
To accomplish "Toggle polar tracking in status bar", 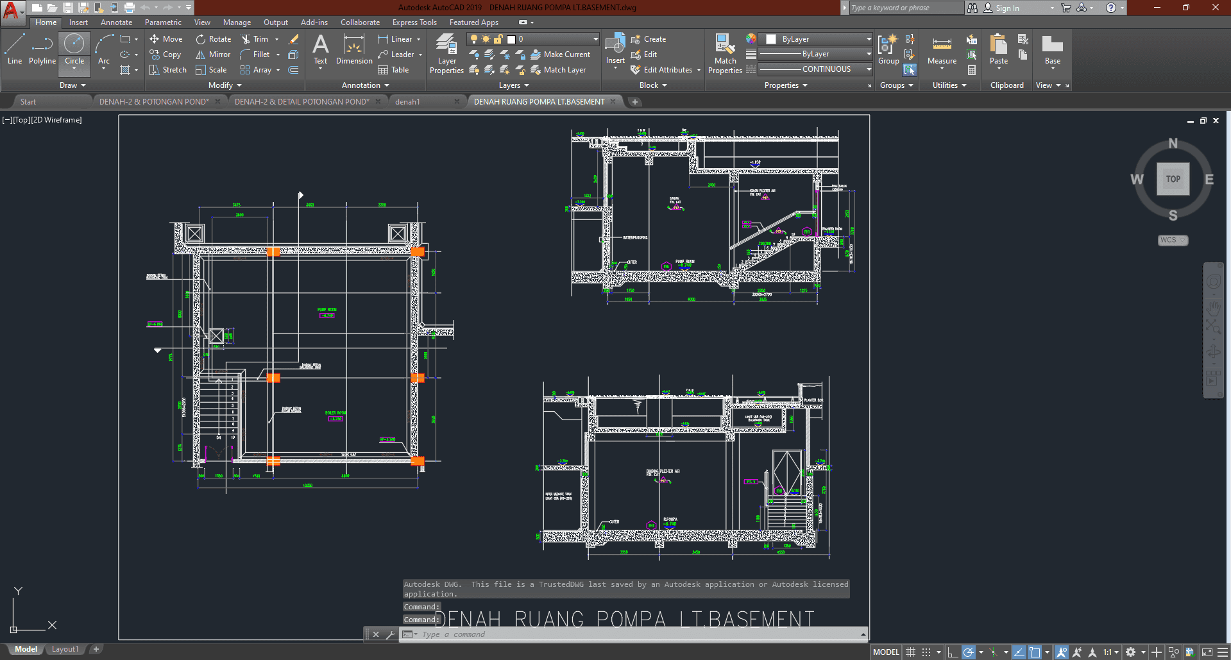I will click(x=969, y=652).
